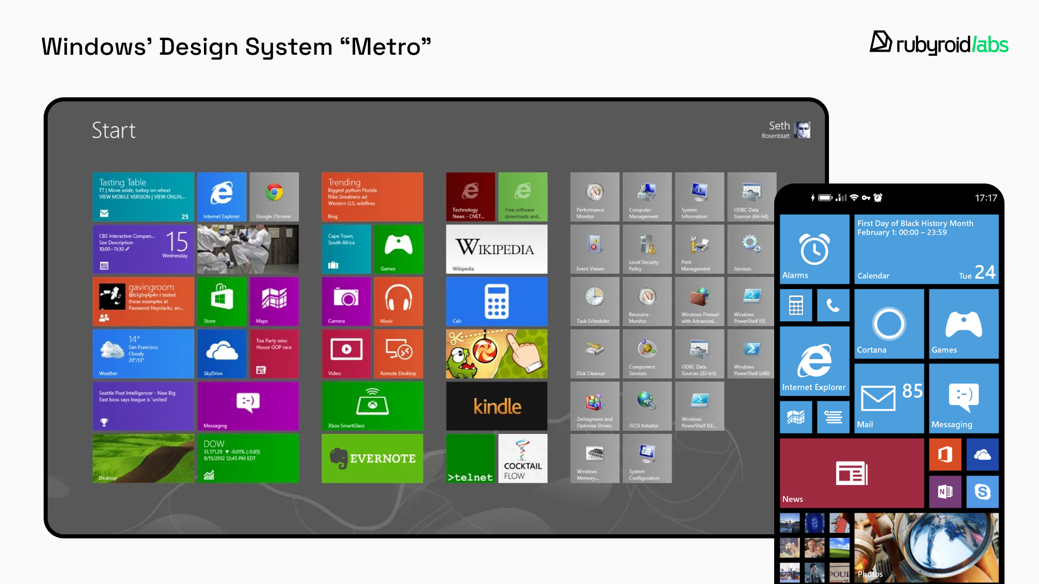1039x584 pixels.
Task: Open the Photos karate thumbnail tile
Action: (248, 248)
